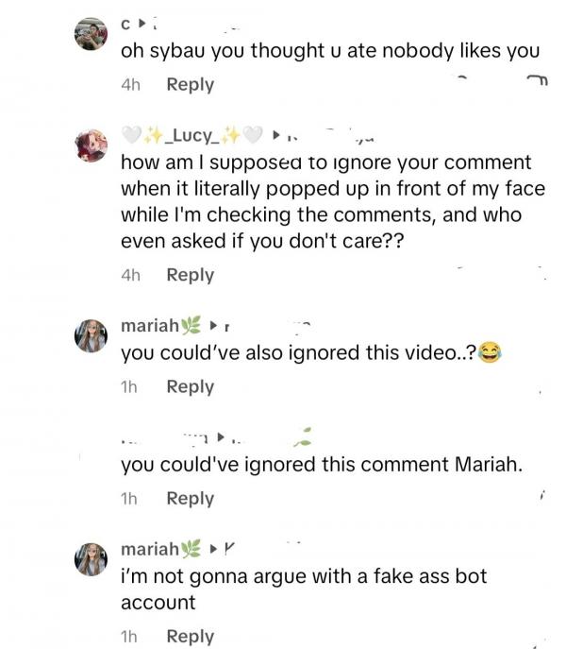Reply to 'you could've also ignored this video'
Image resolution: width=566 pixels, height=649 pixels.
[190, 386]
